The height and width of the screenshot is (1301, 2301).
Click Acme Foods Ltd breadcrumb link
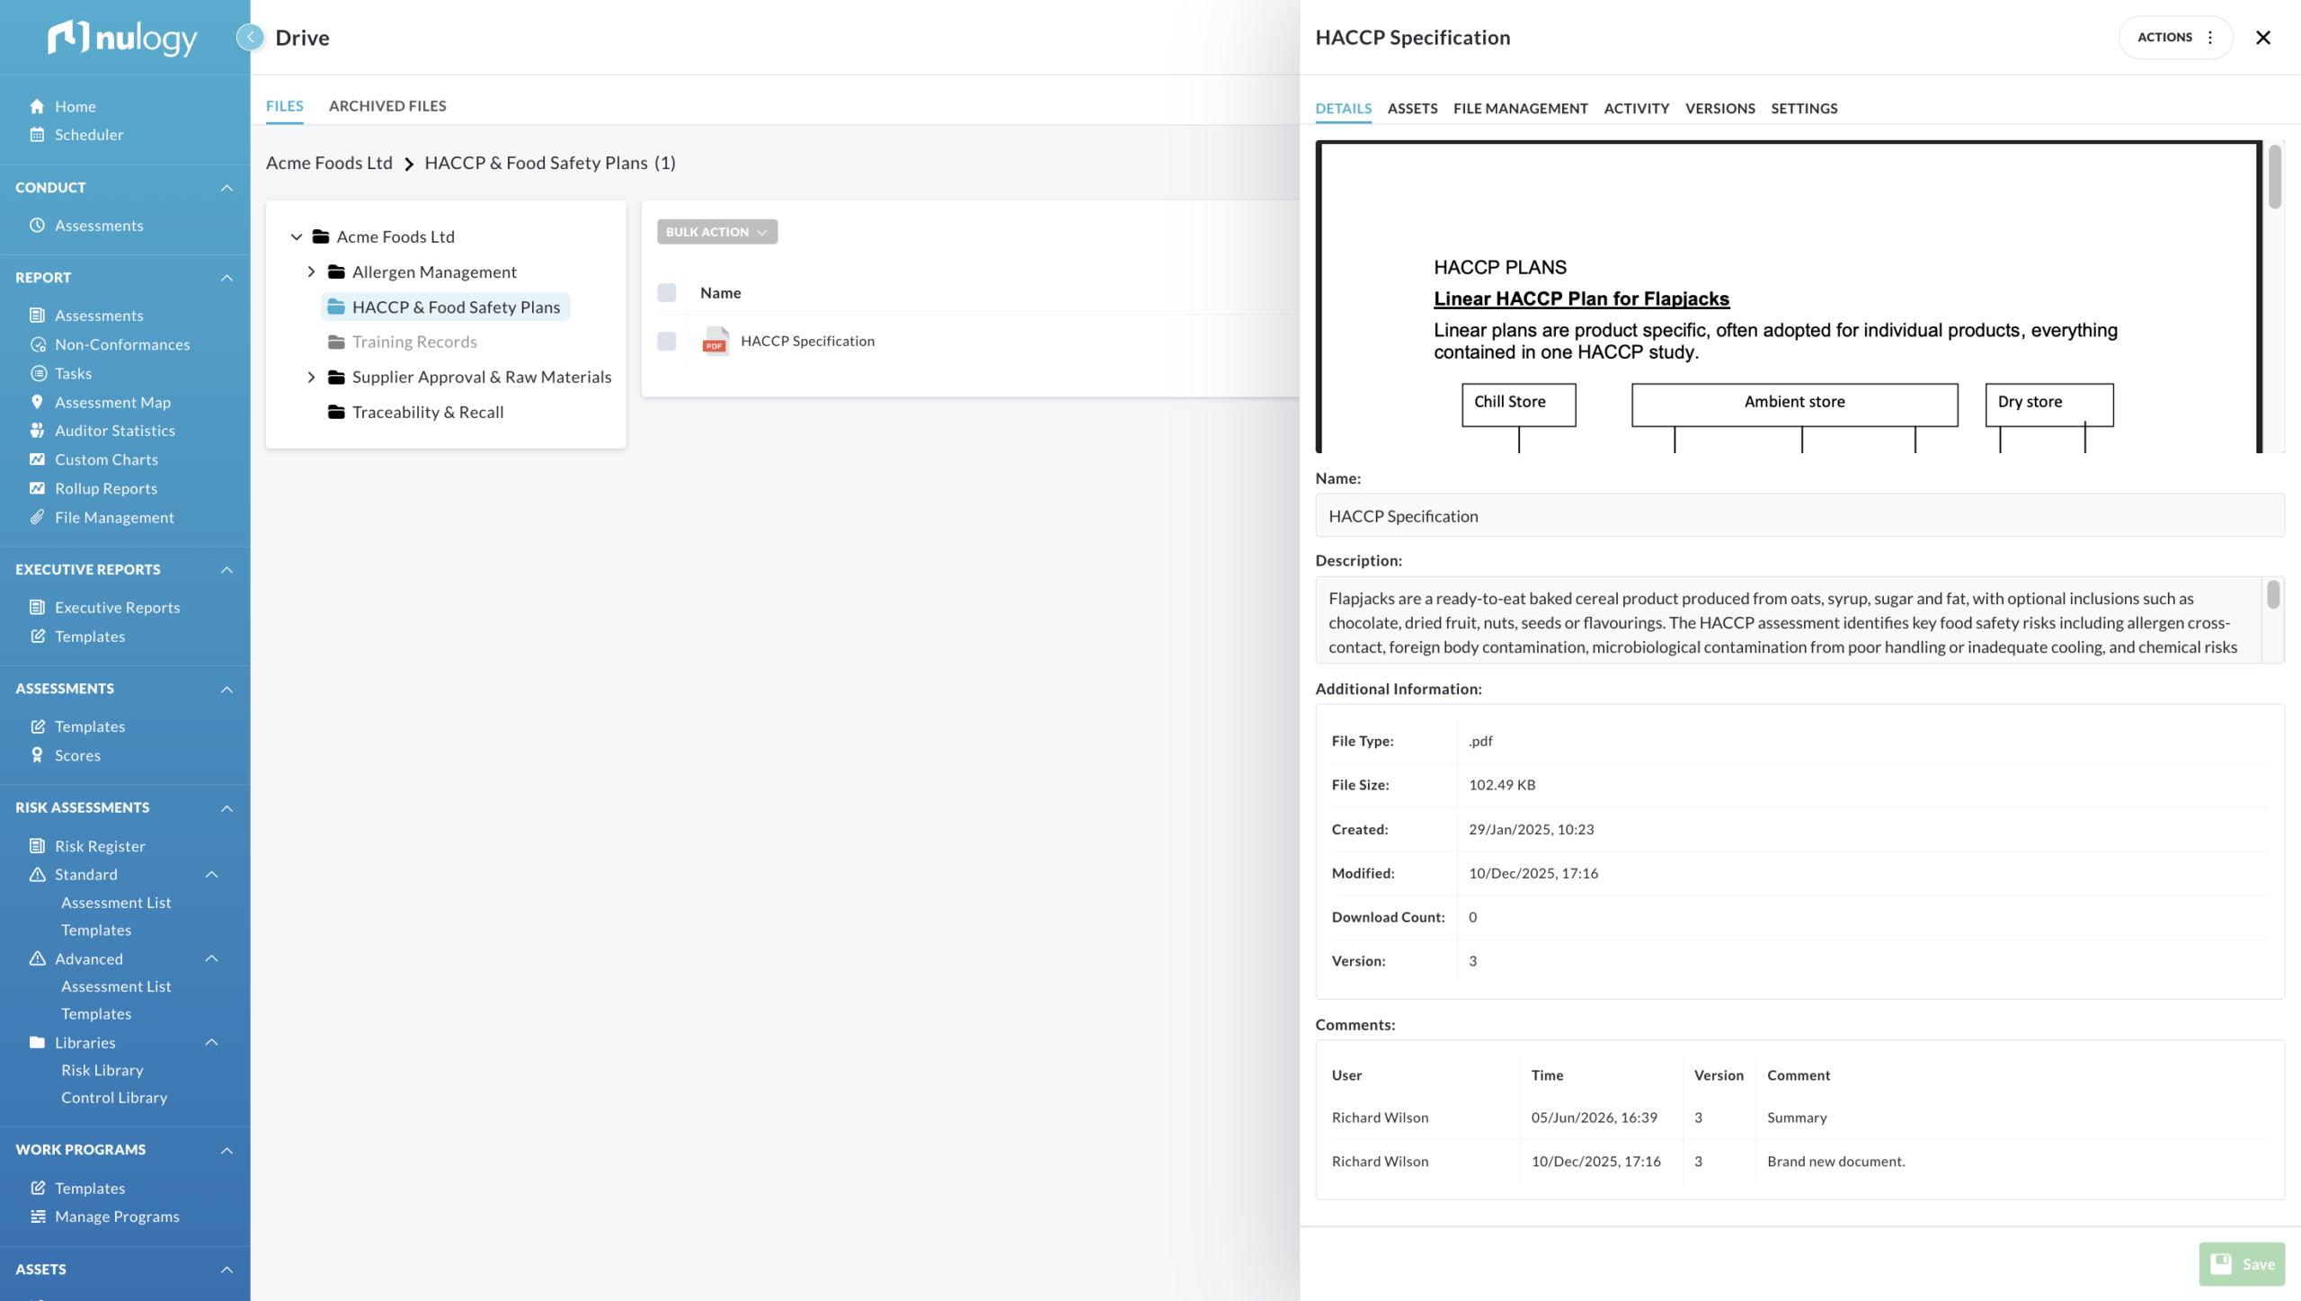click(x=329, y=163)
